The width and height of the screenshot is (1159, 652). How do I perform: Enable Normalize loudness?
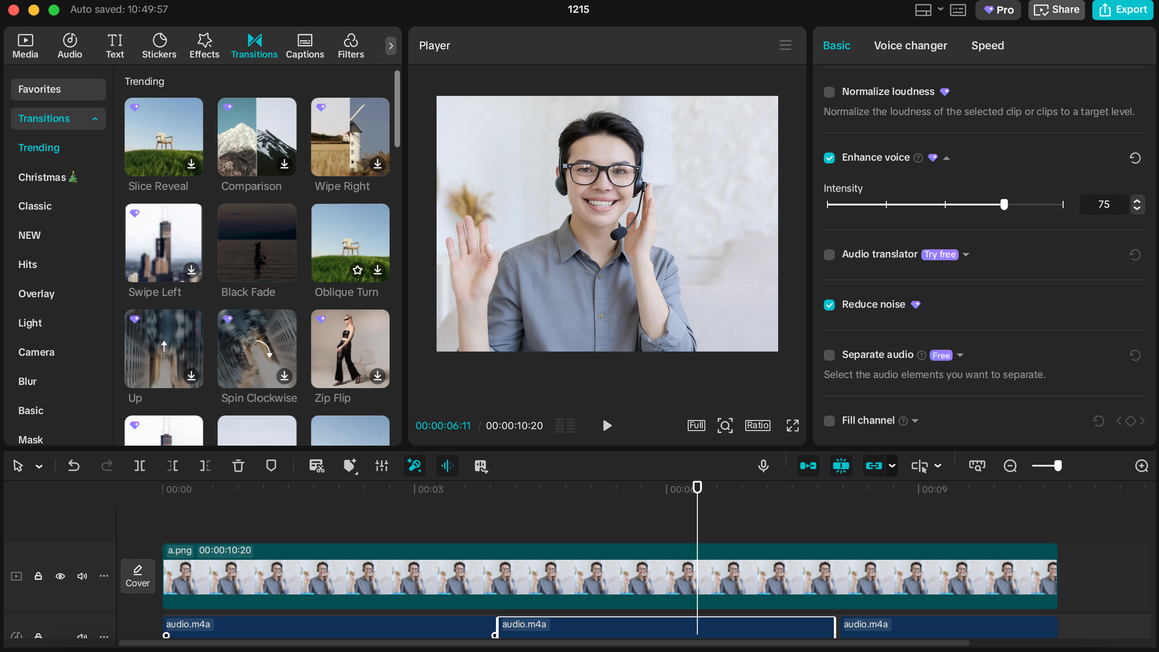829,92
